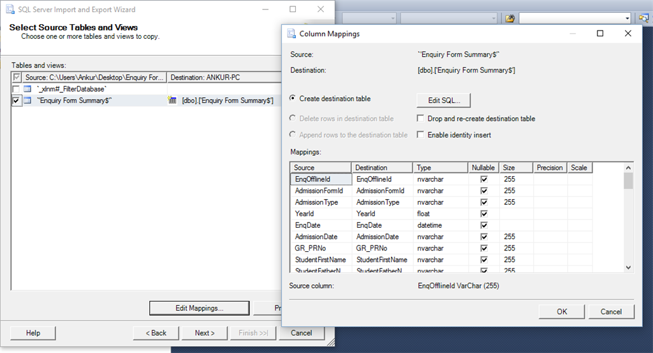653x353 pixels.
Task: Click the destination table icon for [dbo].['Enquiry Form Summary$']
Action: pos(172,100)
